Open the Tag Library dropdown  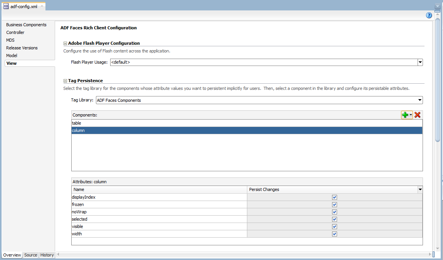tap(420, 100)
